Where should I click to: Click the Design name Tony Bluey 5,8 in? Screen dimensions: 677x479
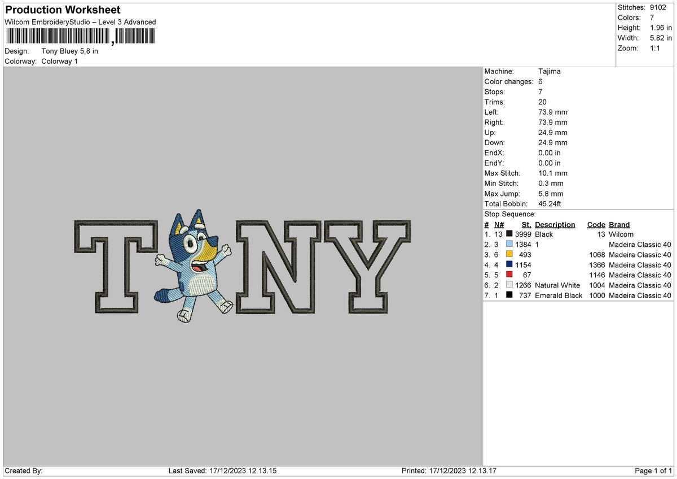coord(69,51)
